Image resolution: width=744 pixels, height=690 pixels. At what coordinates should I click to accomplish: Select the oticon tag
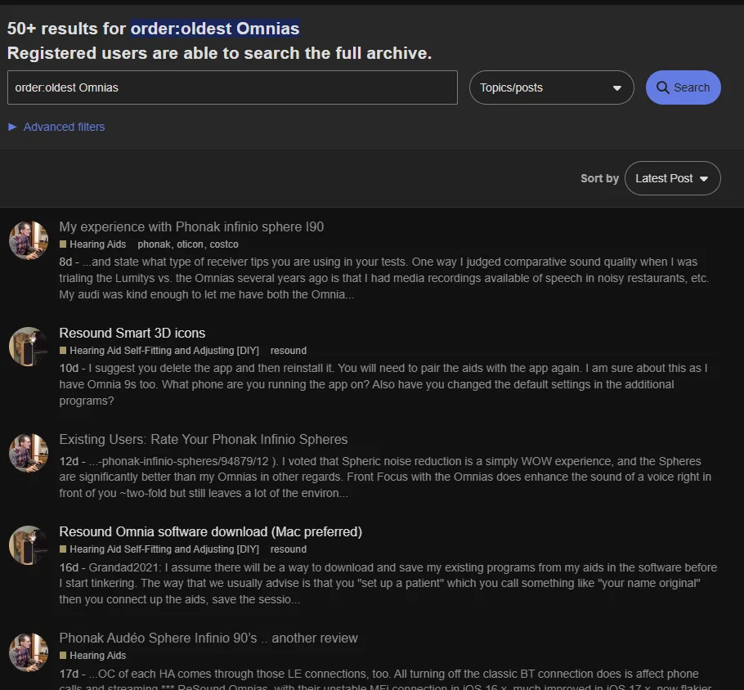coord(190,244)
